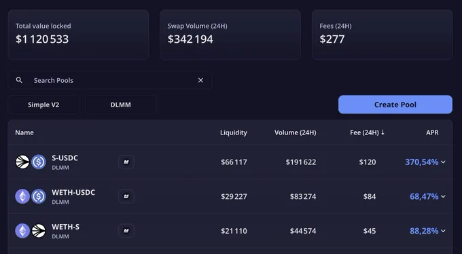462x254 pixels.
Task: Click the Swap Volume (24H) card
Action: click(230, 35)
